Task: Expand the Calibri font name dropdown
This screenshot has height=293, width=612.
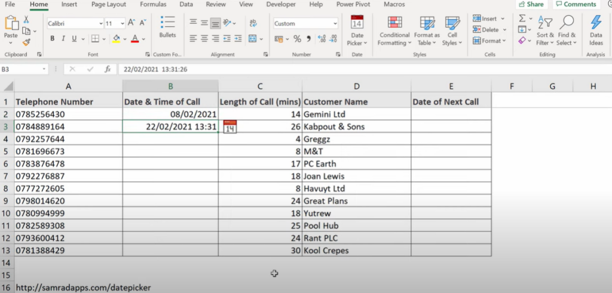Action: point(101,23)
